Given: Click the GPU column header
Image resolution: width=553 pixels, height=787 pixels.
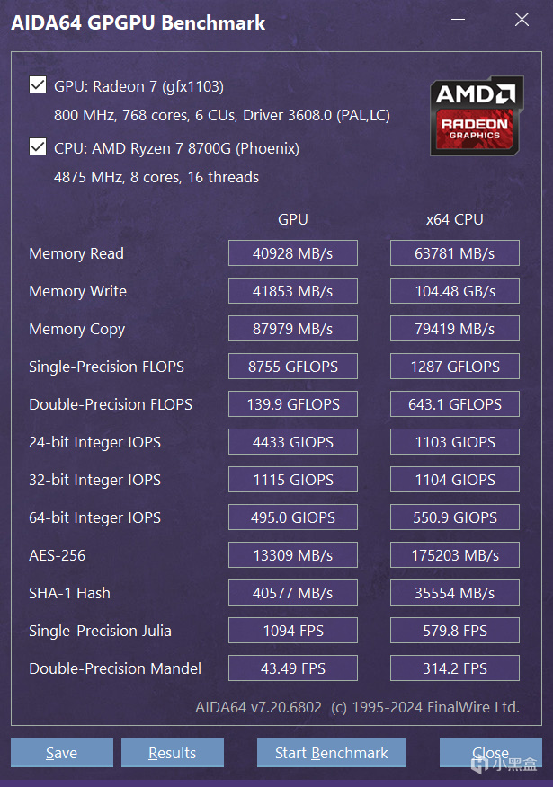Looking at the screenshot, I should (x=292, y=219).
